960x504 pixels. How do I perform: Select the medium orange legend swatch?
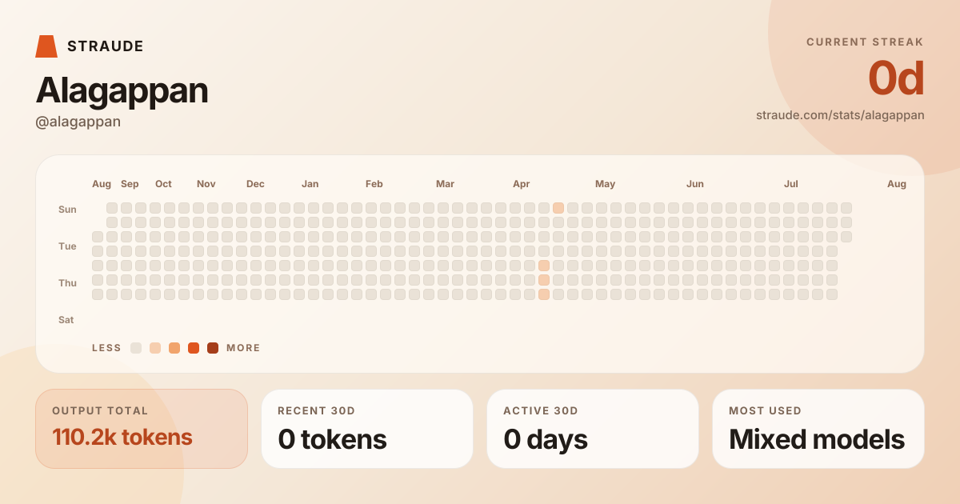point(174,348)
